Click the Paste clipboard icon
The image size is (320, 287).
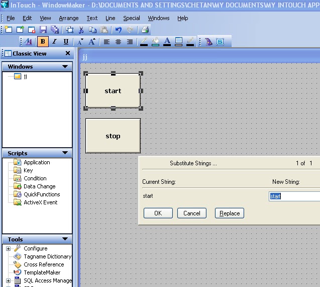point(104,30)
